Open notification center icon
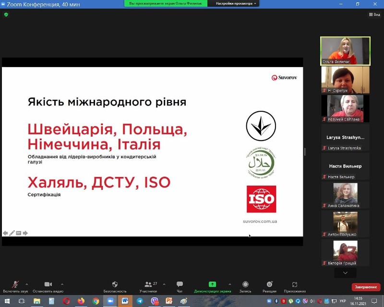Viewport: 384px width, 307px height. 374,301
